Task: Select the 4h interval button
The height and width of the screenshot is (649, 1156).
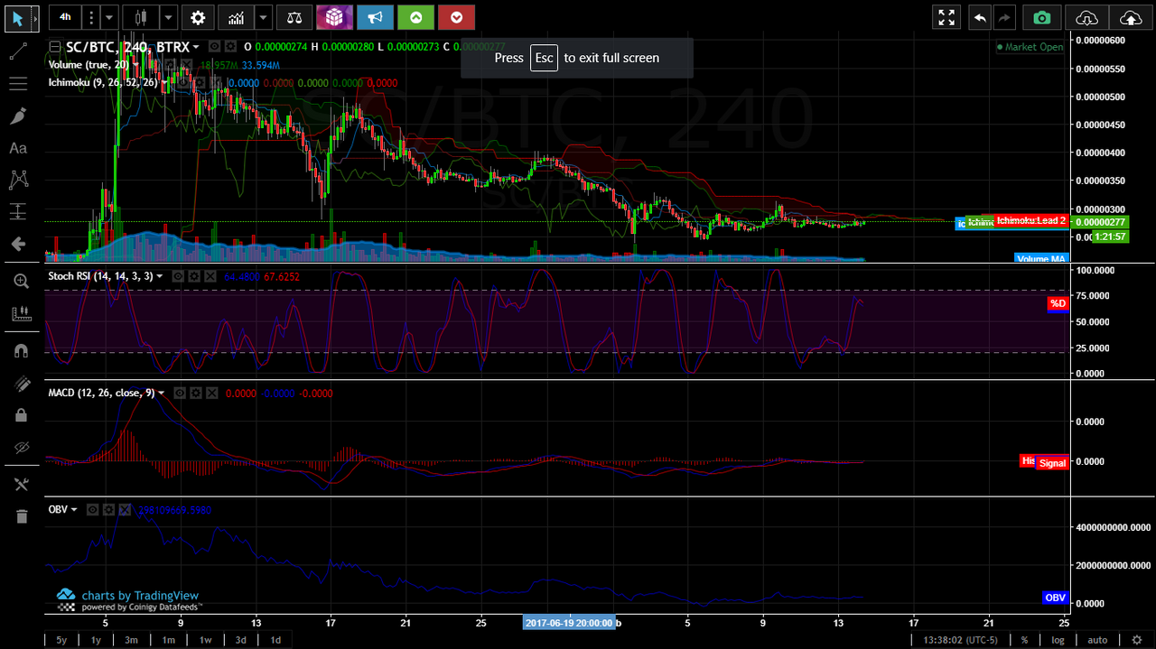Action: [65, 16]
